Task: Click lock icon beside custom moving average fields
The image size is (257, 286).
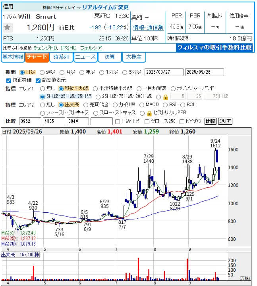Action: click(x=165, y=97)
